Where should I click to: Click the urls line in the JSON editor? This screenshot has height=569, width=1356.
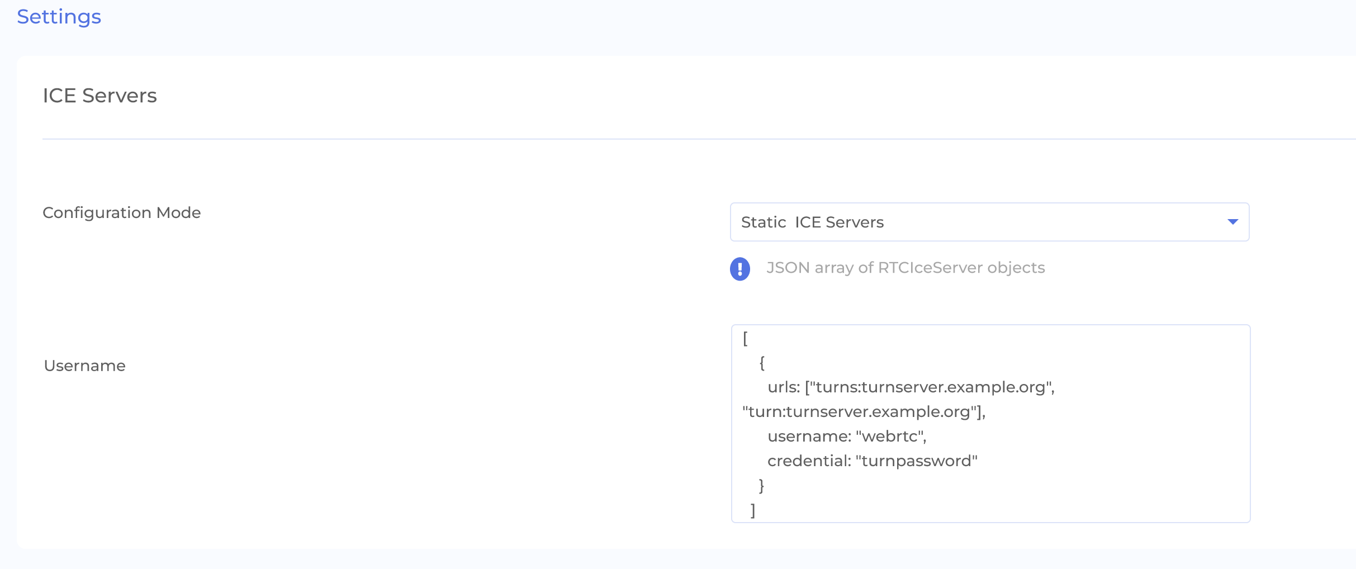point(911,387)
